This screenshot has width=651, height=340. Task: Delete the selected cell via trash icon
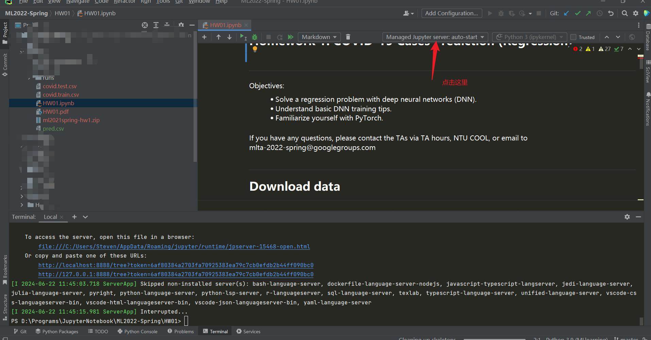coord(347,37)
